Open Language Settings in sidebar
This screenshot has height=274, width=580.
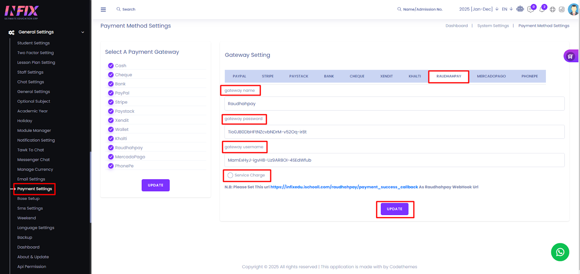click(36, 228)
